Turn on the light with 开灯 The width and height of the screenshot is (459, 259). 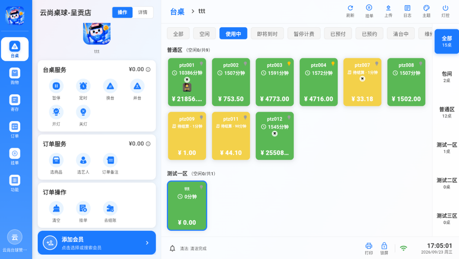(x=56, y=112)
